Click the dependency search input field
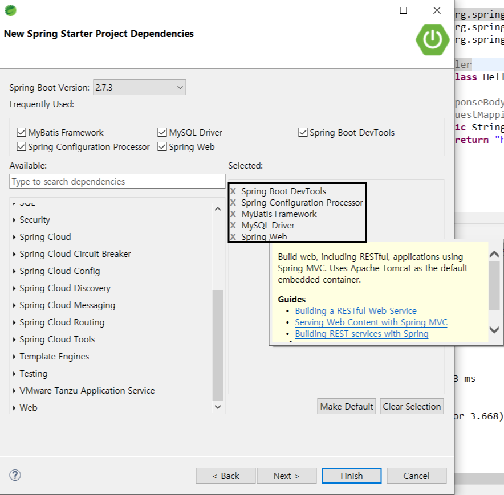Viewport: 504px width, 495px height. (x=117, y=182)
